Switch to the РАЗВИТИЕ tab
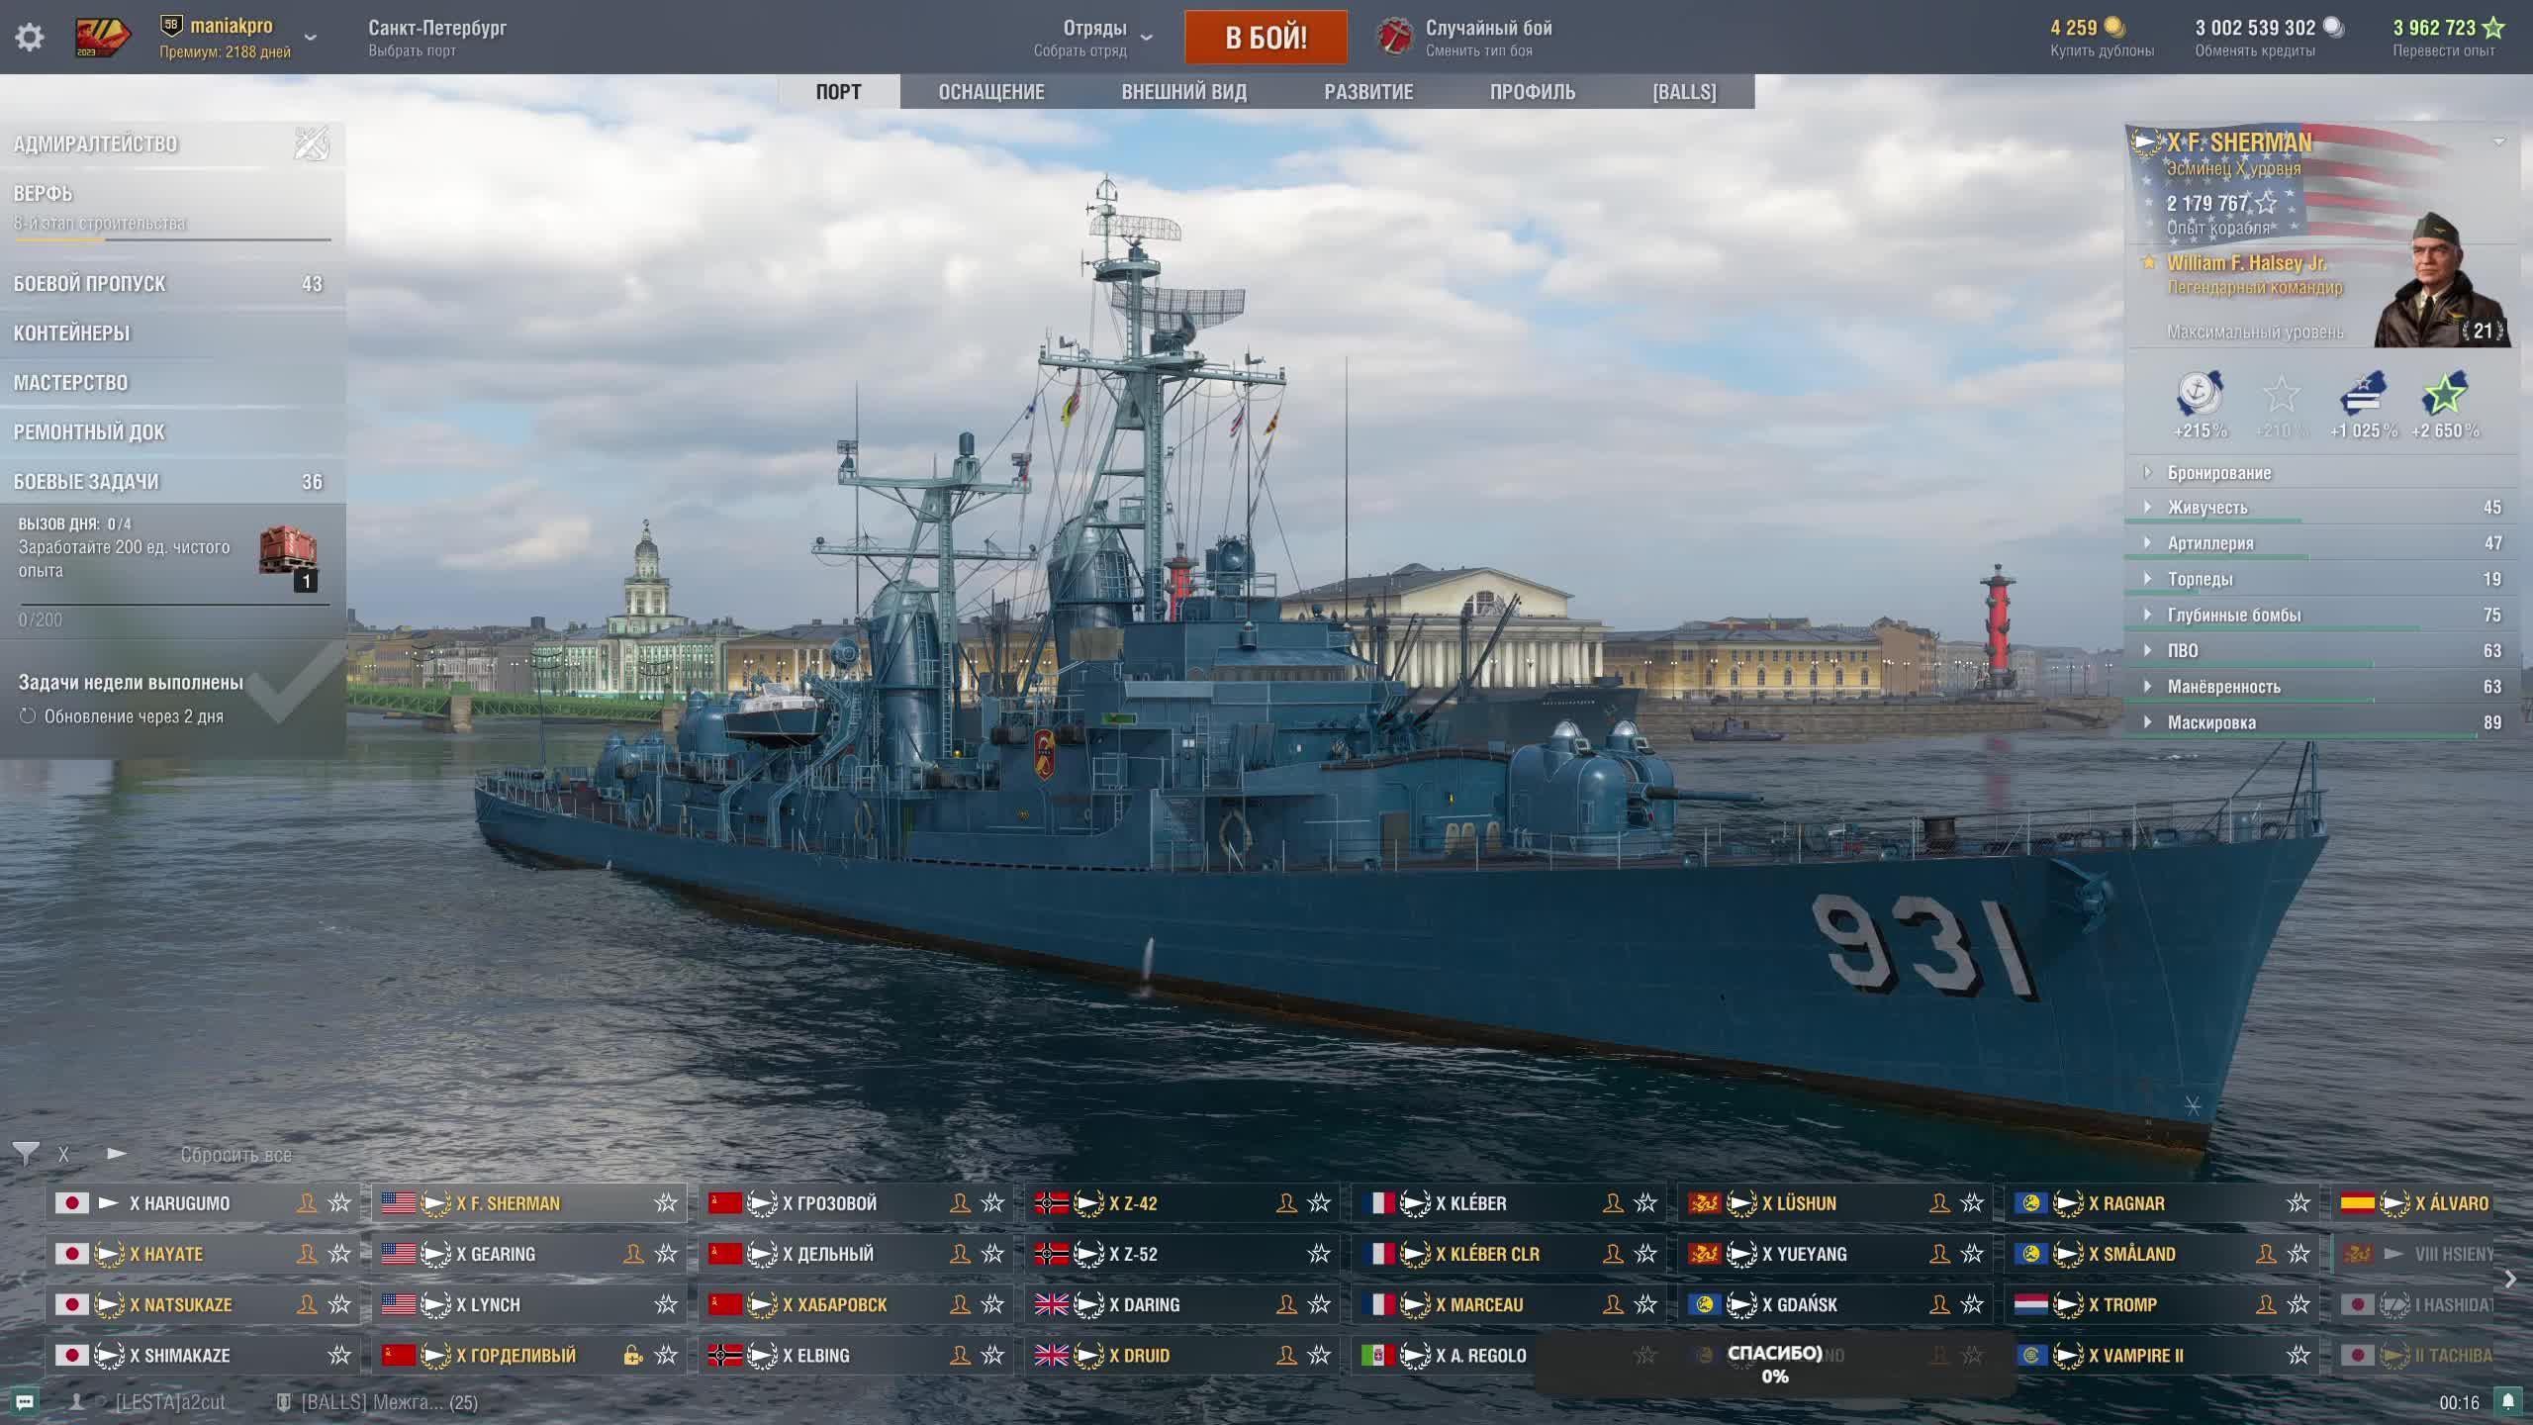This screenshot has width=2533, height=1425. pyautogui.click(x=1368, y=92)
